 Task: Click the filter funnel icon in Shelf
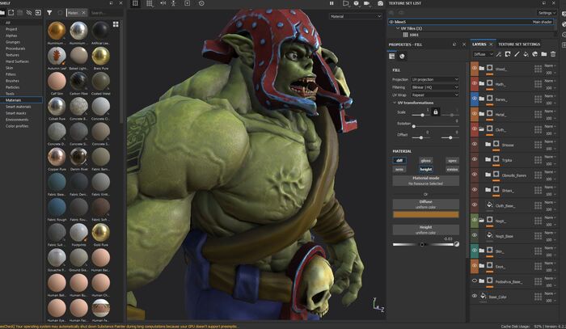tap(49, 13)
